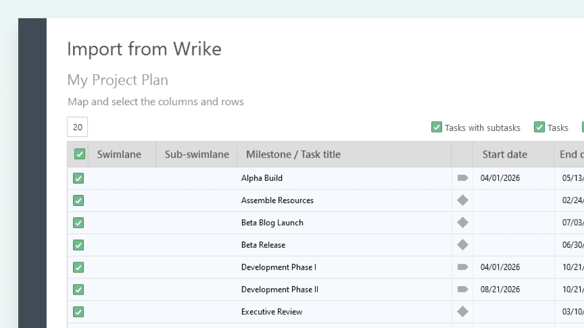The width and height of the screenshot is (584, 328).
Task: Click the task bar icon for Alpha Build
Action: [463, 178]
